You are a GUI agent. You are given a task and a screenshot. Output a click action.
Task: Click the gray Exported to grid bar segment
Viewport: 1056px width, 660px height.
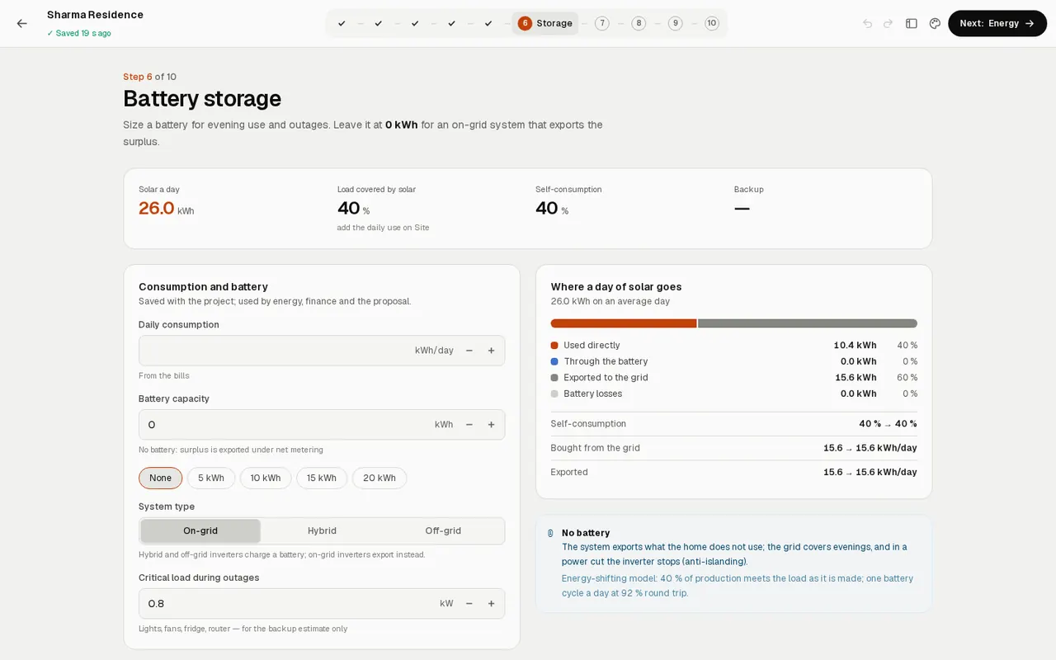tap(808, 323)
